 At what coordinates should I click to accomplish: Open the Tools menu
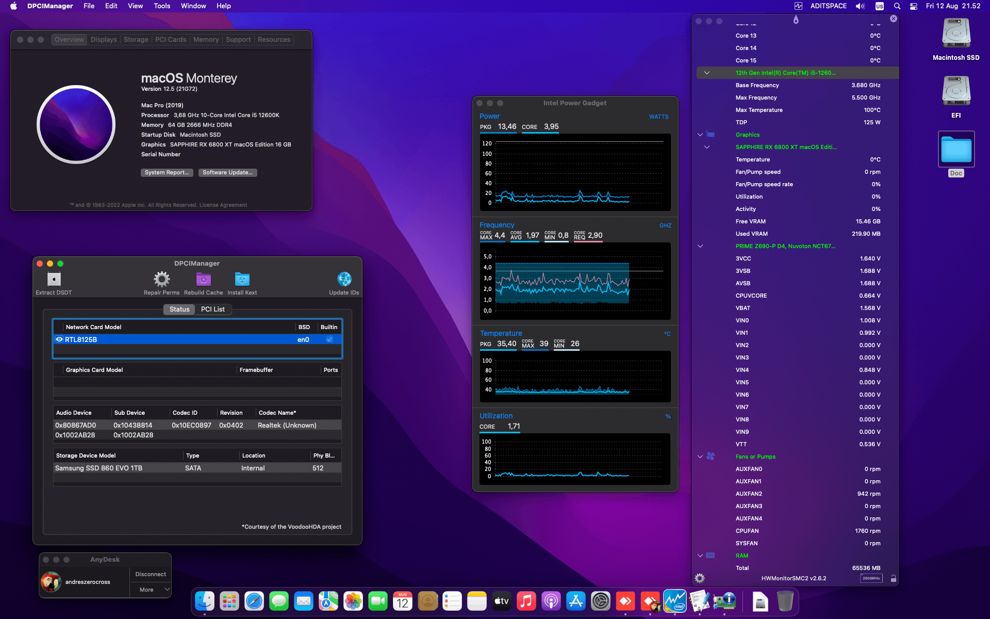(x=161, y=6)
